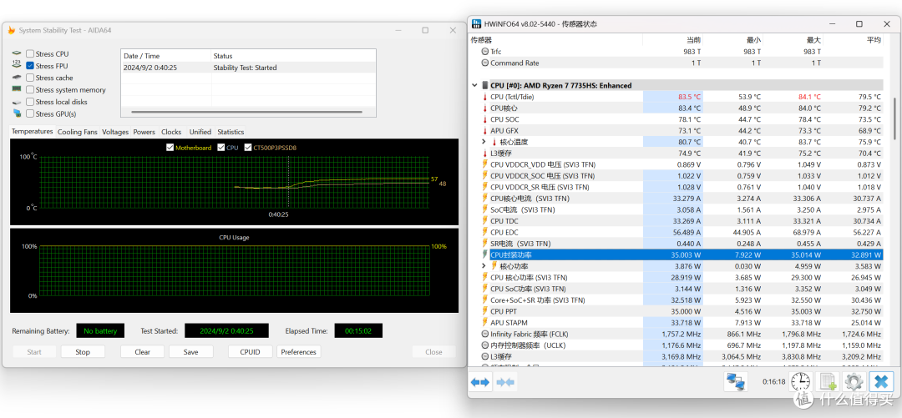The height and width of the screenshot is (418, 902).
Task: Click the 当前 column header
Action: [x=672, y=40]
